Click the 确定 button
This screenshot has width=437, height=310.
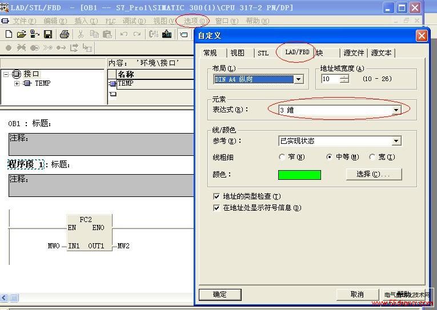point(220,295)
